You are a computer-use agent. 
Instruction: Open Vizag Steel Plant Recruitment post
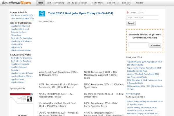click(x=59, y=74)
